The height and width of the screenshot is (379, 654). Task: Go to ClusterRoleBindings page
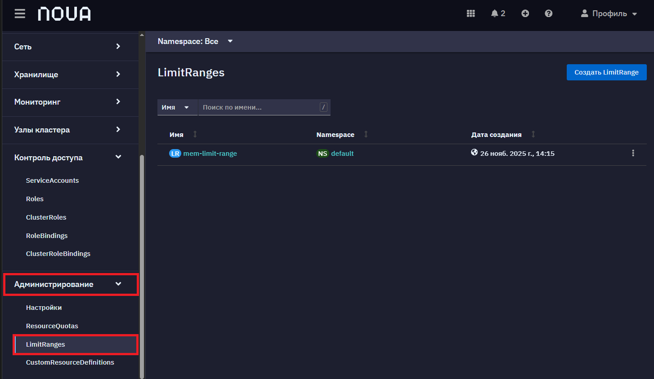click(x=58, y=254)
